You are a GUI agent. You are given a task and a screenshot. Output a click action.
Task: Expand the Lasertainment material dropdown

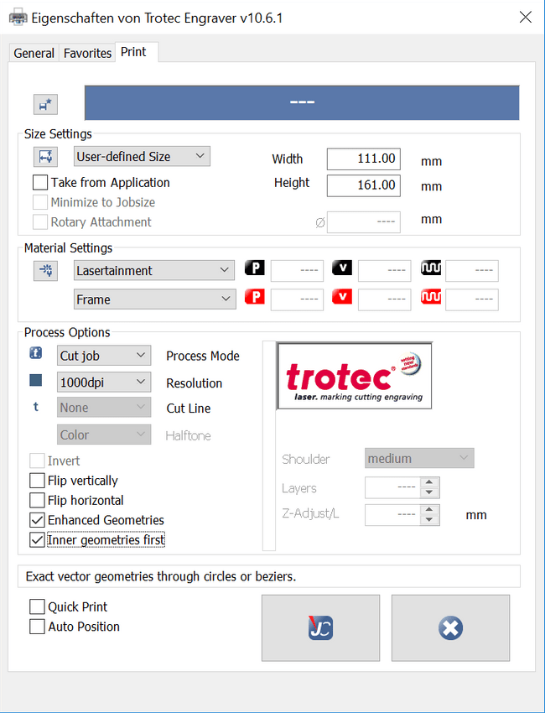[x=153, y=270]
